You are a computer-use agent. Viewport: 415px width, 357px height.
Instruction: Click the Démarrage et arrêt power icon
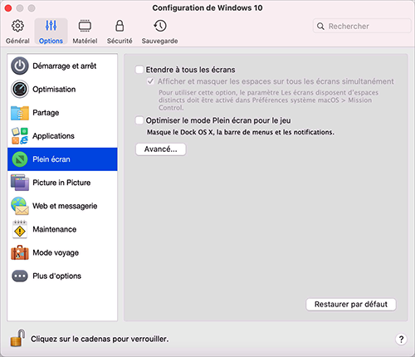20,66
